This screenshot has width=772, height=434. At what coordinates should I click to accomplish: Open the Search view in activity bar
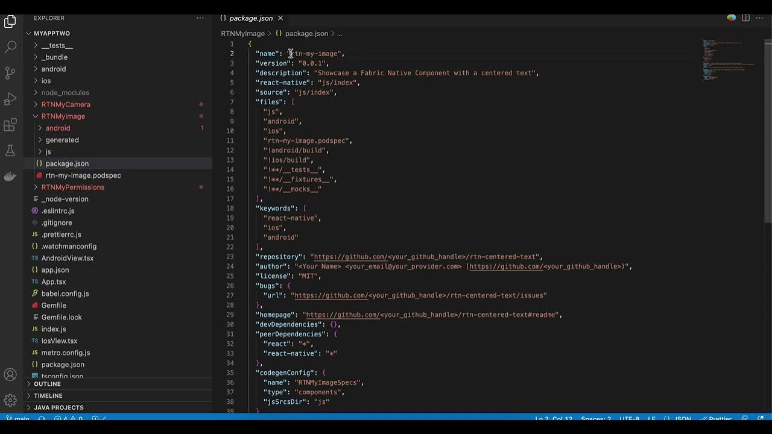pyautogui.click(x=10, y=46)
